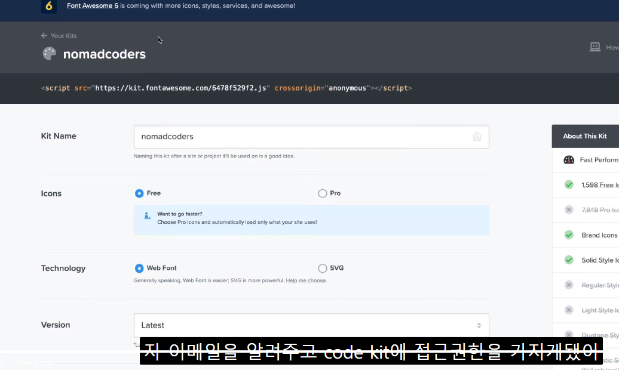Click the gray x next to Regular Style
The width and height of the screenshot is (619, 370).
[x=569, y=285]
